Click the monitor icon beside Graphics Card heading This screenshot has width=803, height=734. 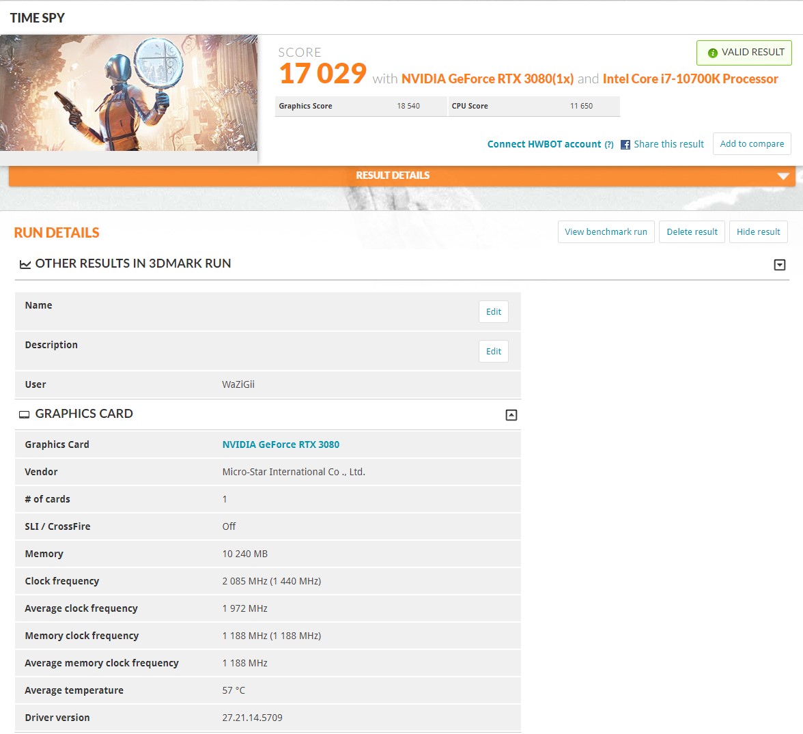(24, 414)
